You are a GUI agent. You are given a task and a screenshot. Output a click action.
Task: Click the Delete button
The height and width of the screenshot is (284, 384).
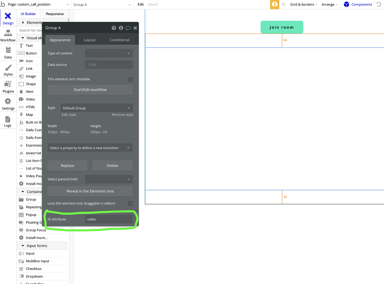113,166
